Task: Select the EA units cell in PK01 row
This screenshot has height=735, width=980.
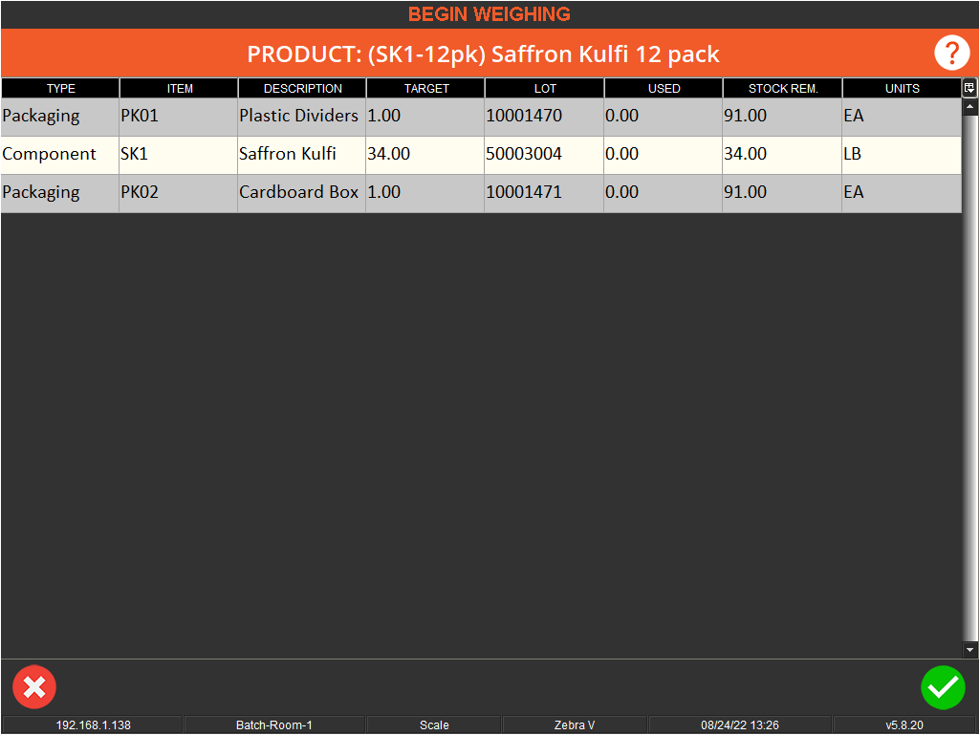Action: (x=902, y=117)
